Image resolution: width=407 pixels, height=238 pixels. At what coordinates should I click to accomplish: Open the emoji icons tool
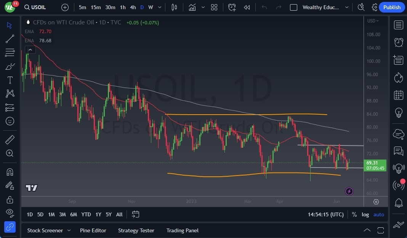click(x=10, y=121)
